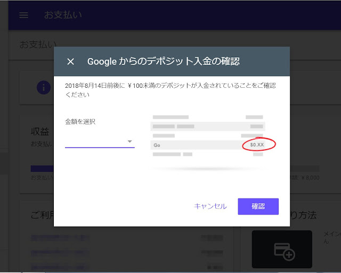Click the 収益 heading in background page

[x=40, y=132]
